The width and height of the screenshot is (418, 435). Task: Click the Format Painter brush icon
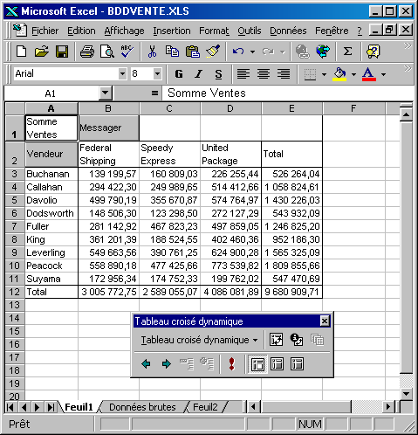(x=213, y=52)
